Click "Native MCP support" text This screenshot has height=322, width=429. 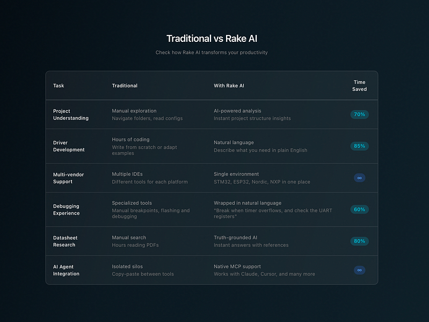[237, 267]
